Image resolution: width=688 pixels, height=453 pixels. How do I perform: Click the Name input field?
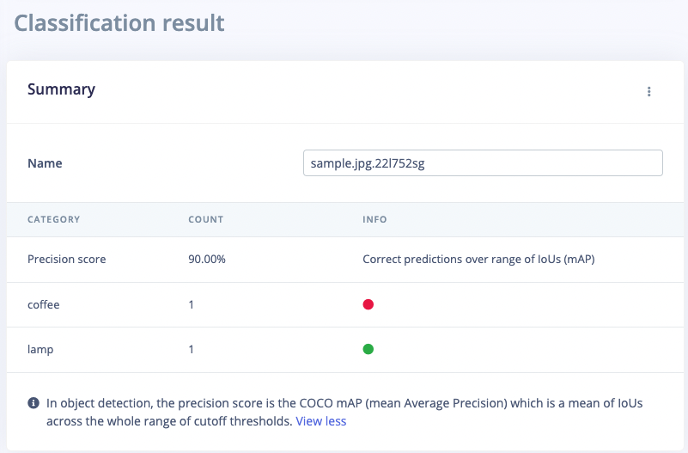[x=483, y=163]
